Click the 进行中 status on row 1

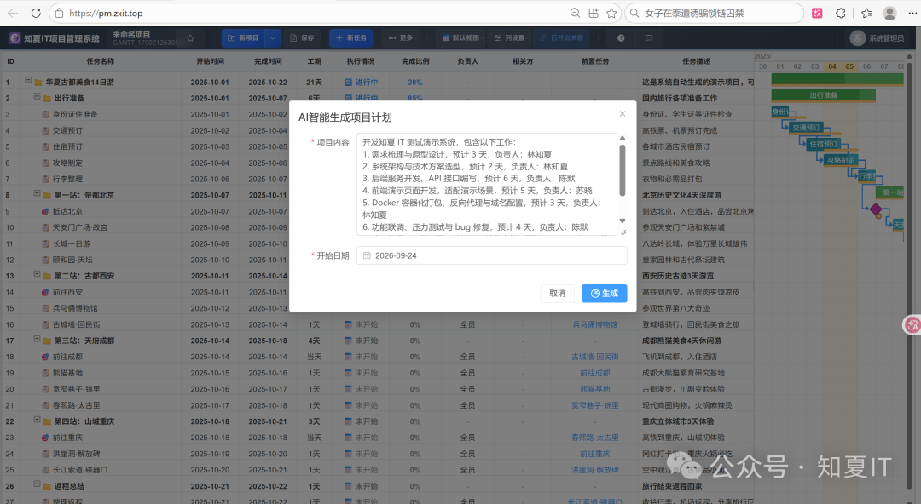tap(362, 82)
